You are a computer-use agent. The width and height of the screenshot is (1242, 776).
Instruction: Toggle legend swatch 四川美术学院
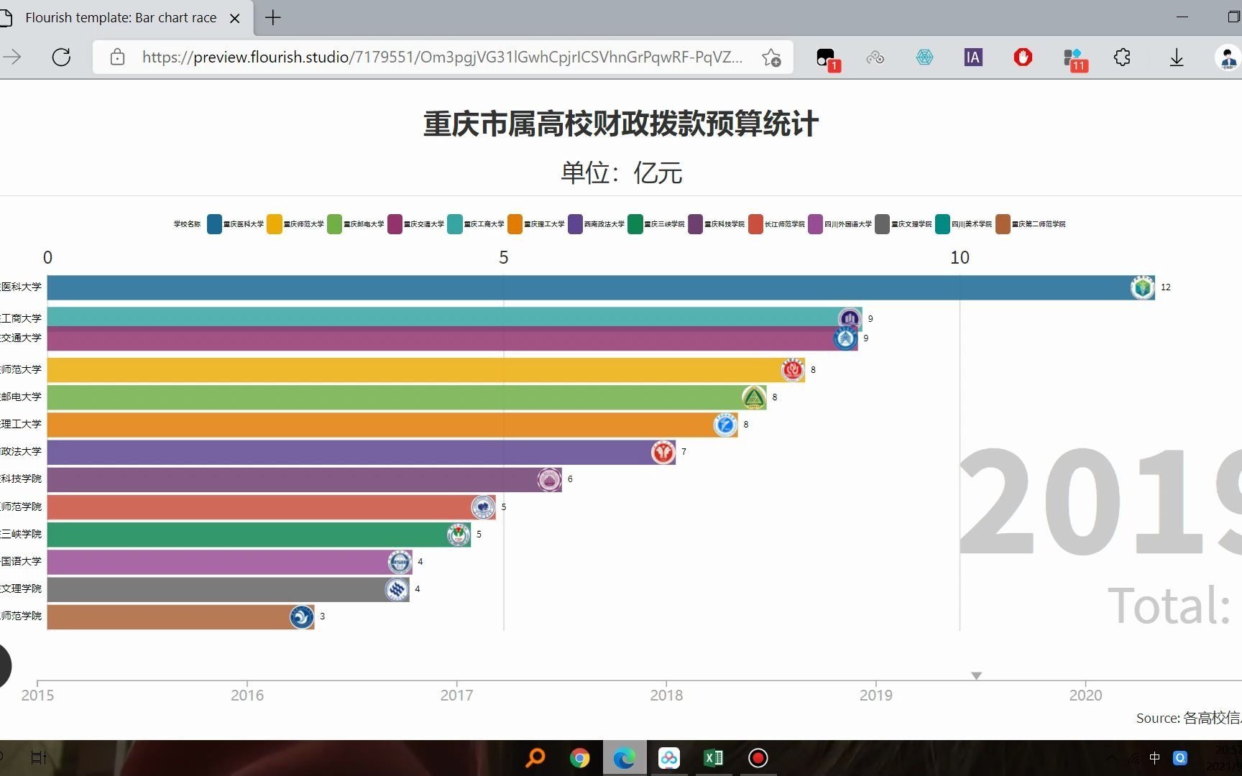click(942, 224)
